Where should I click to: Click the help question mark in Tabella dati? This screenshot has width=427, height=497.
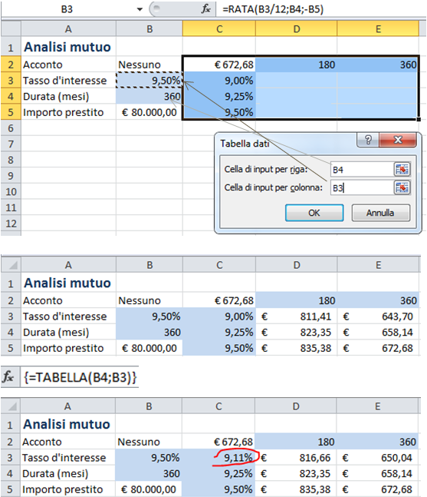pos(368,140)
